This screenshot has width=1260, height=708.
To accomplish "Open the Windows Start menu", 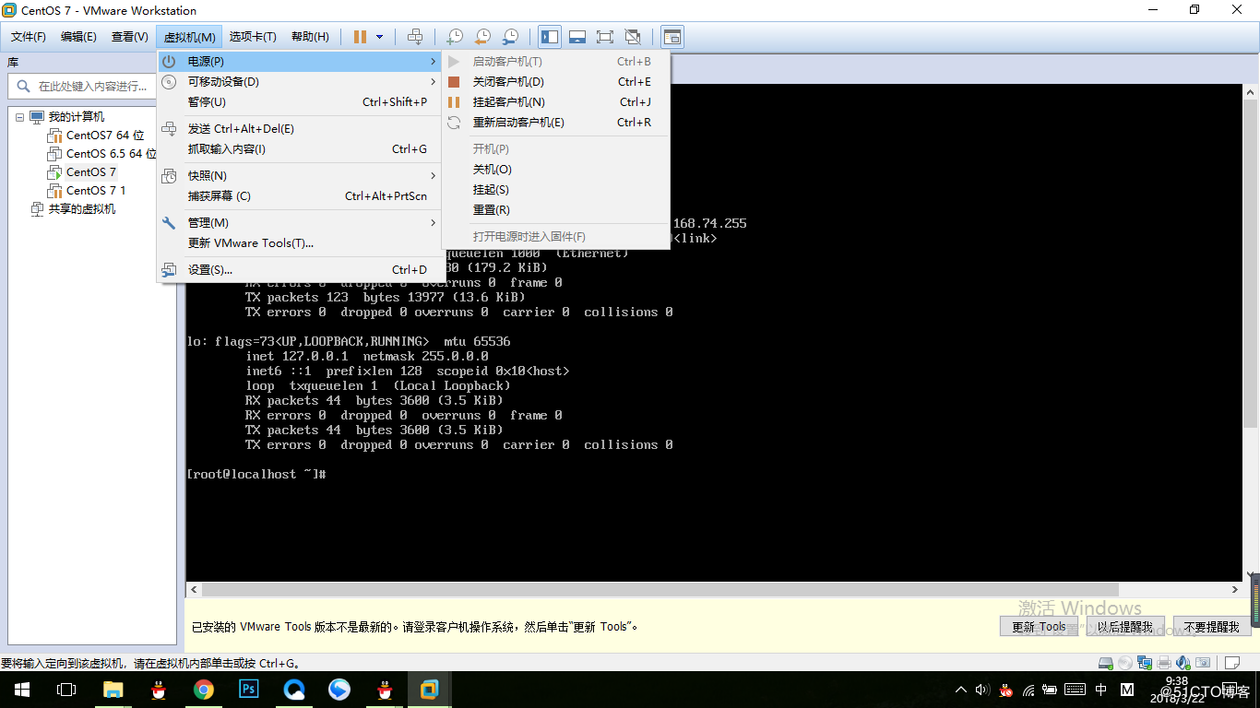I will [22, 690].
